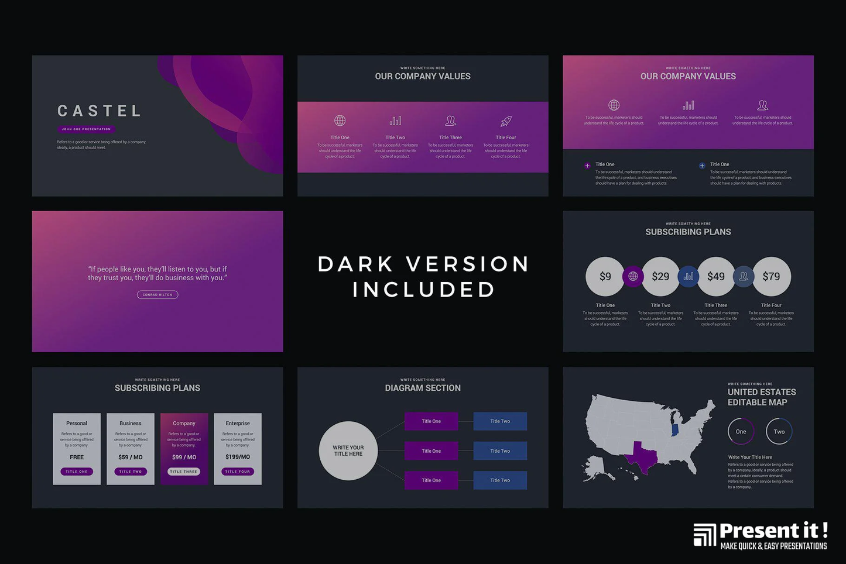This screenshot has height=564, width=846.
Task: Click the WRITE YOUR TITLE HERE diagram circle
Action: (348, 450)
